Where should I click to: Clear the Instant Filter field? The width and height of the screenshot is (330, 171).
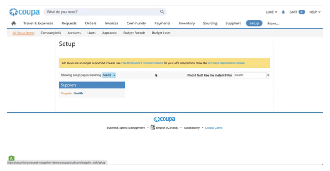tap(268, 75)
